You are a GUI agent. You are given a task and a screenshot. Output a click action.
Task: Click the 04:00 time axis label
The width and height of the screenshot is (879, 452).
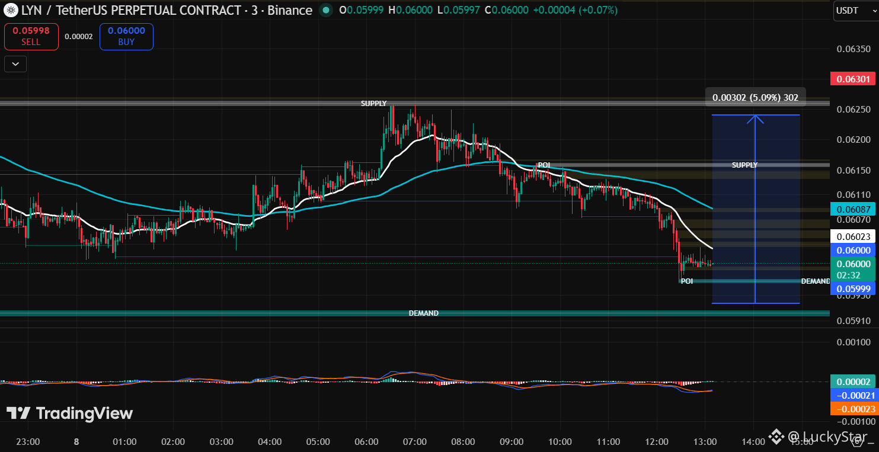[270, 441]
